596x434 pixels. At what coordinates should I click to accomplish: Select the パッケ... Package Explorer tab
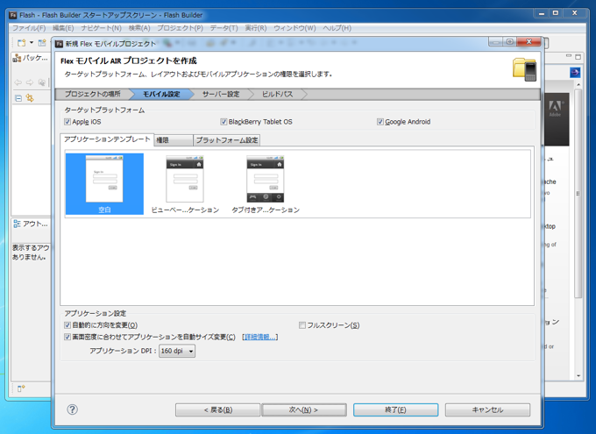(31, 58)
